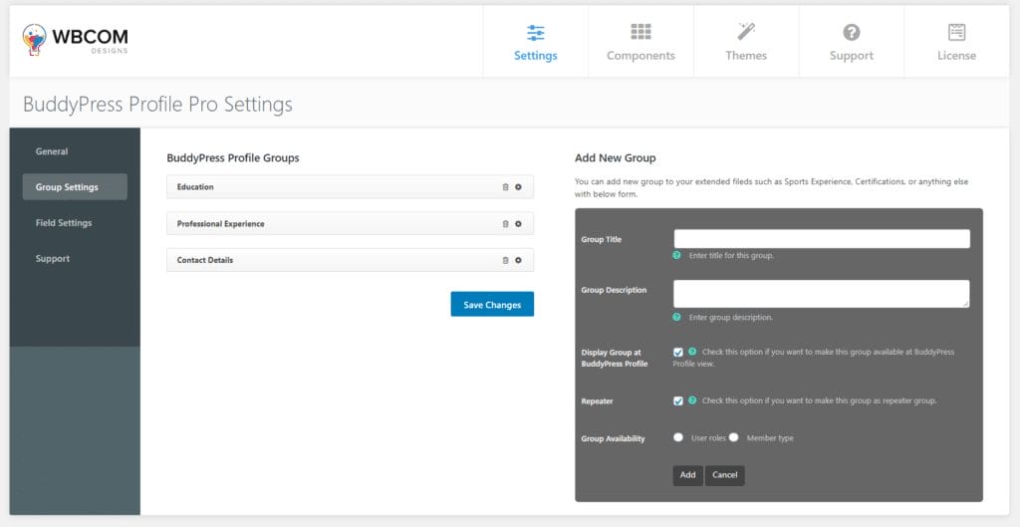Switch to the Themes tab
1020x527 pixels.
coord(746,42)
